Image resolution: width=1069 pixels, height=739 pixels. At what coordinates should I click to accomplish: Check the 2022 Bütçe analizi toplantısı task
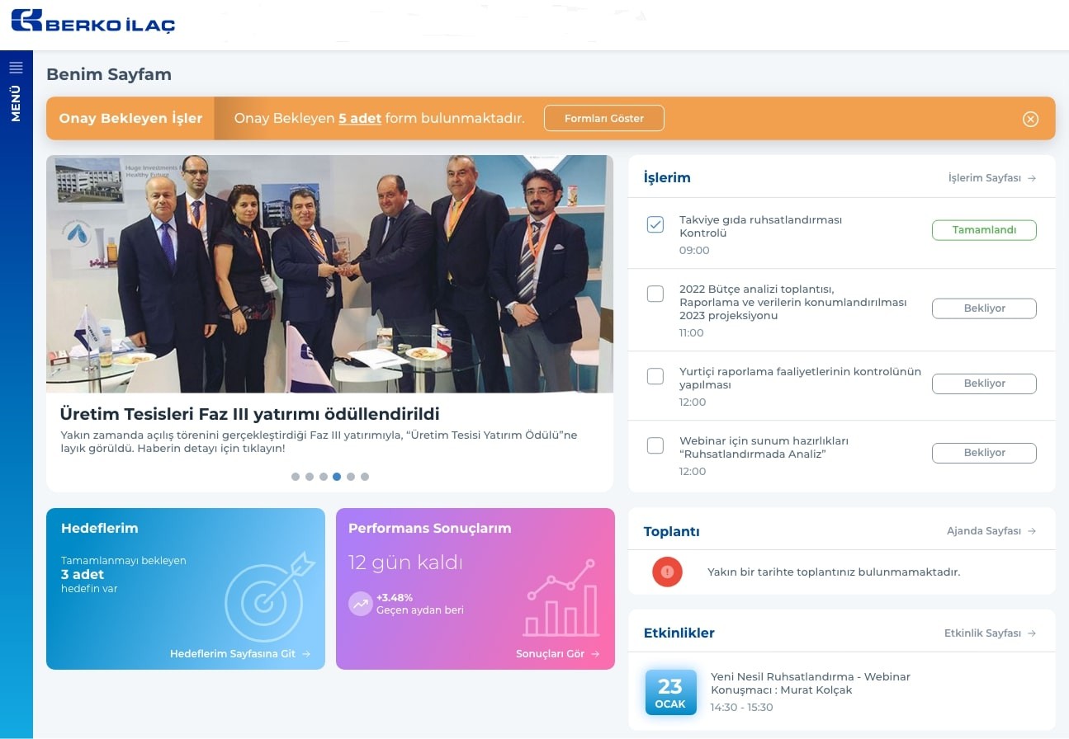[655, 294]
